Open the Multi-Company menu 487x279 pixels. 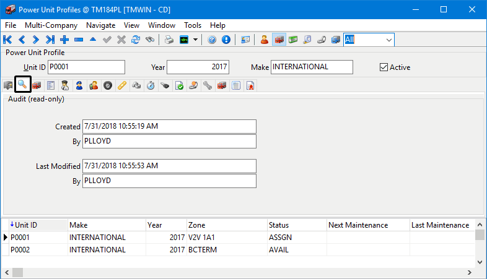click(x=51, y=25)
